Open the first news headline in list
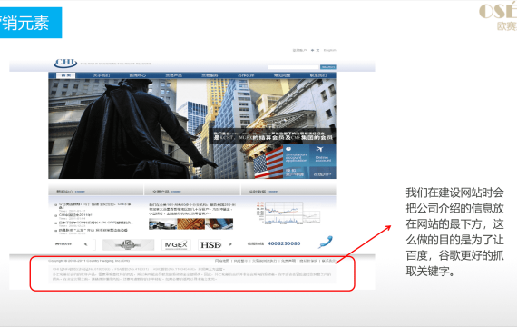 click(94, 205)
